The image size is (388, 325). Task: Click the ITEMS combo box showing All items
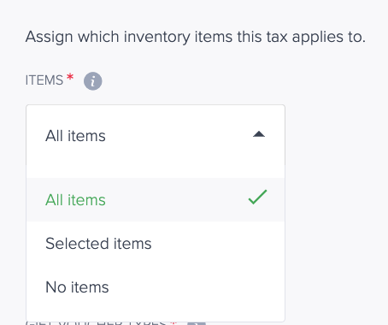tap(156, 135)
